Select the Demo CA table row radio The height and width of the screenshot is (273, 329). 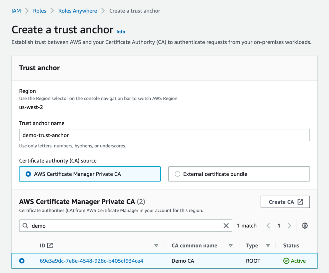click(22, 261)
